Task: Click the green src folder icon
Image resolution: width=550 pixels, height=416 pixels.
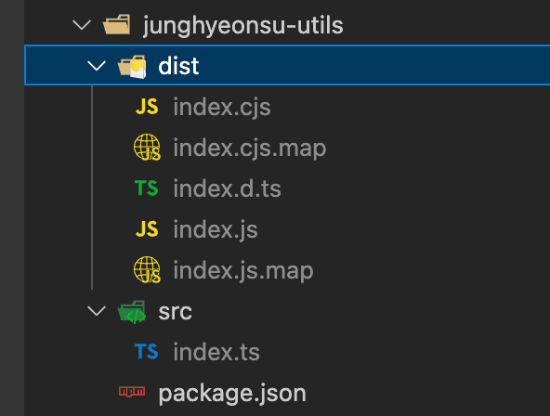Action: 132,312
